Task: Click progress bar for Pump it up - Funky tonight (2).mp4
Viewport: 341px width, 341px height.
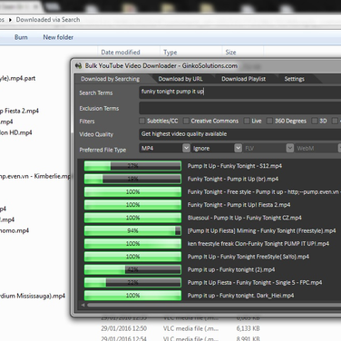Action: click(x=132, y=269)
